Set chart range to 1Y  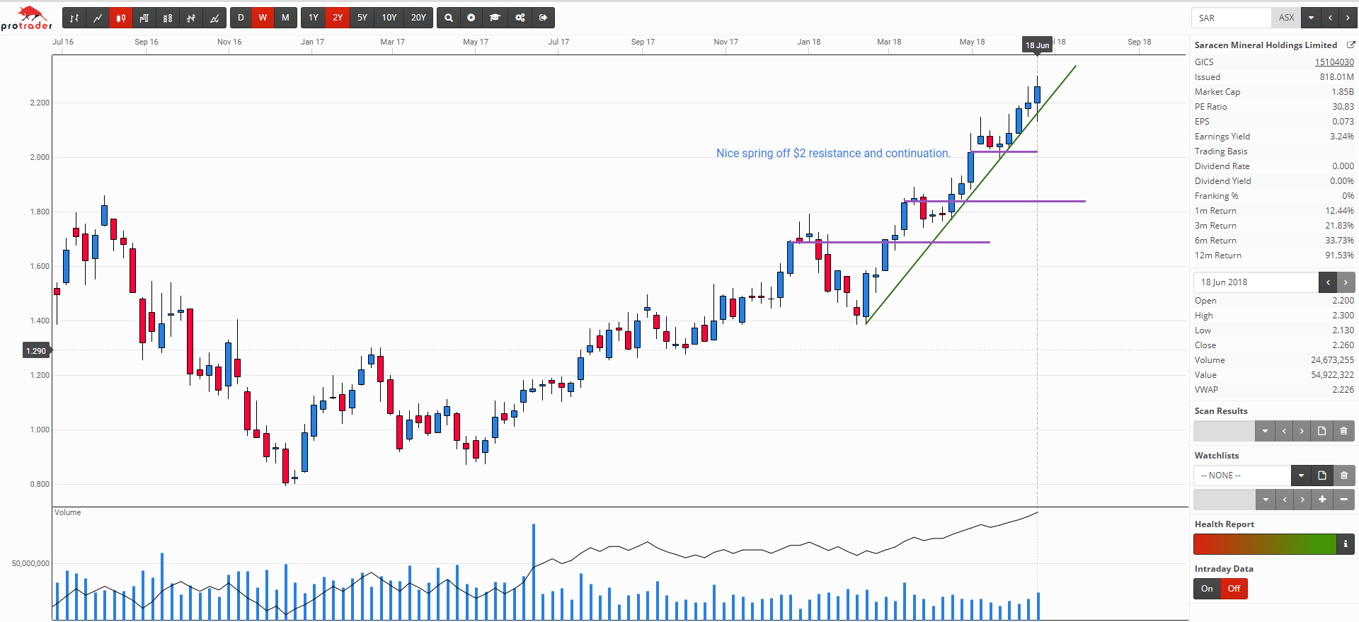click(x=314, y=18)
